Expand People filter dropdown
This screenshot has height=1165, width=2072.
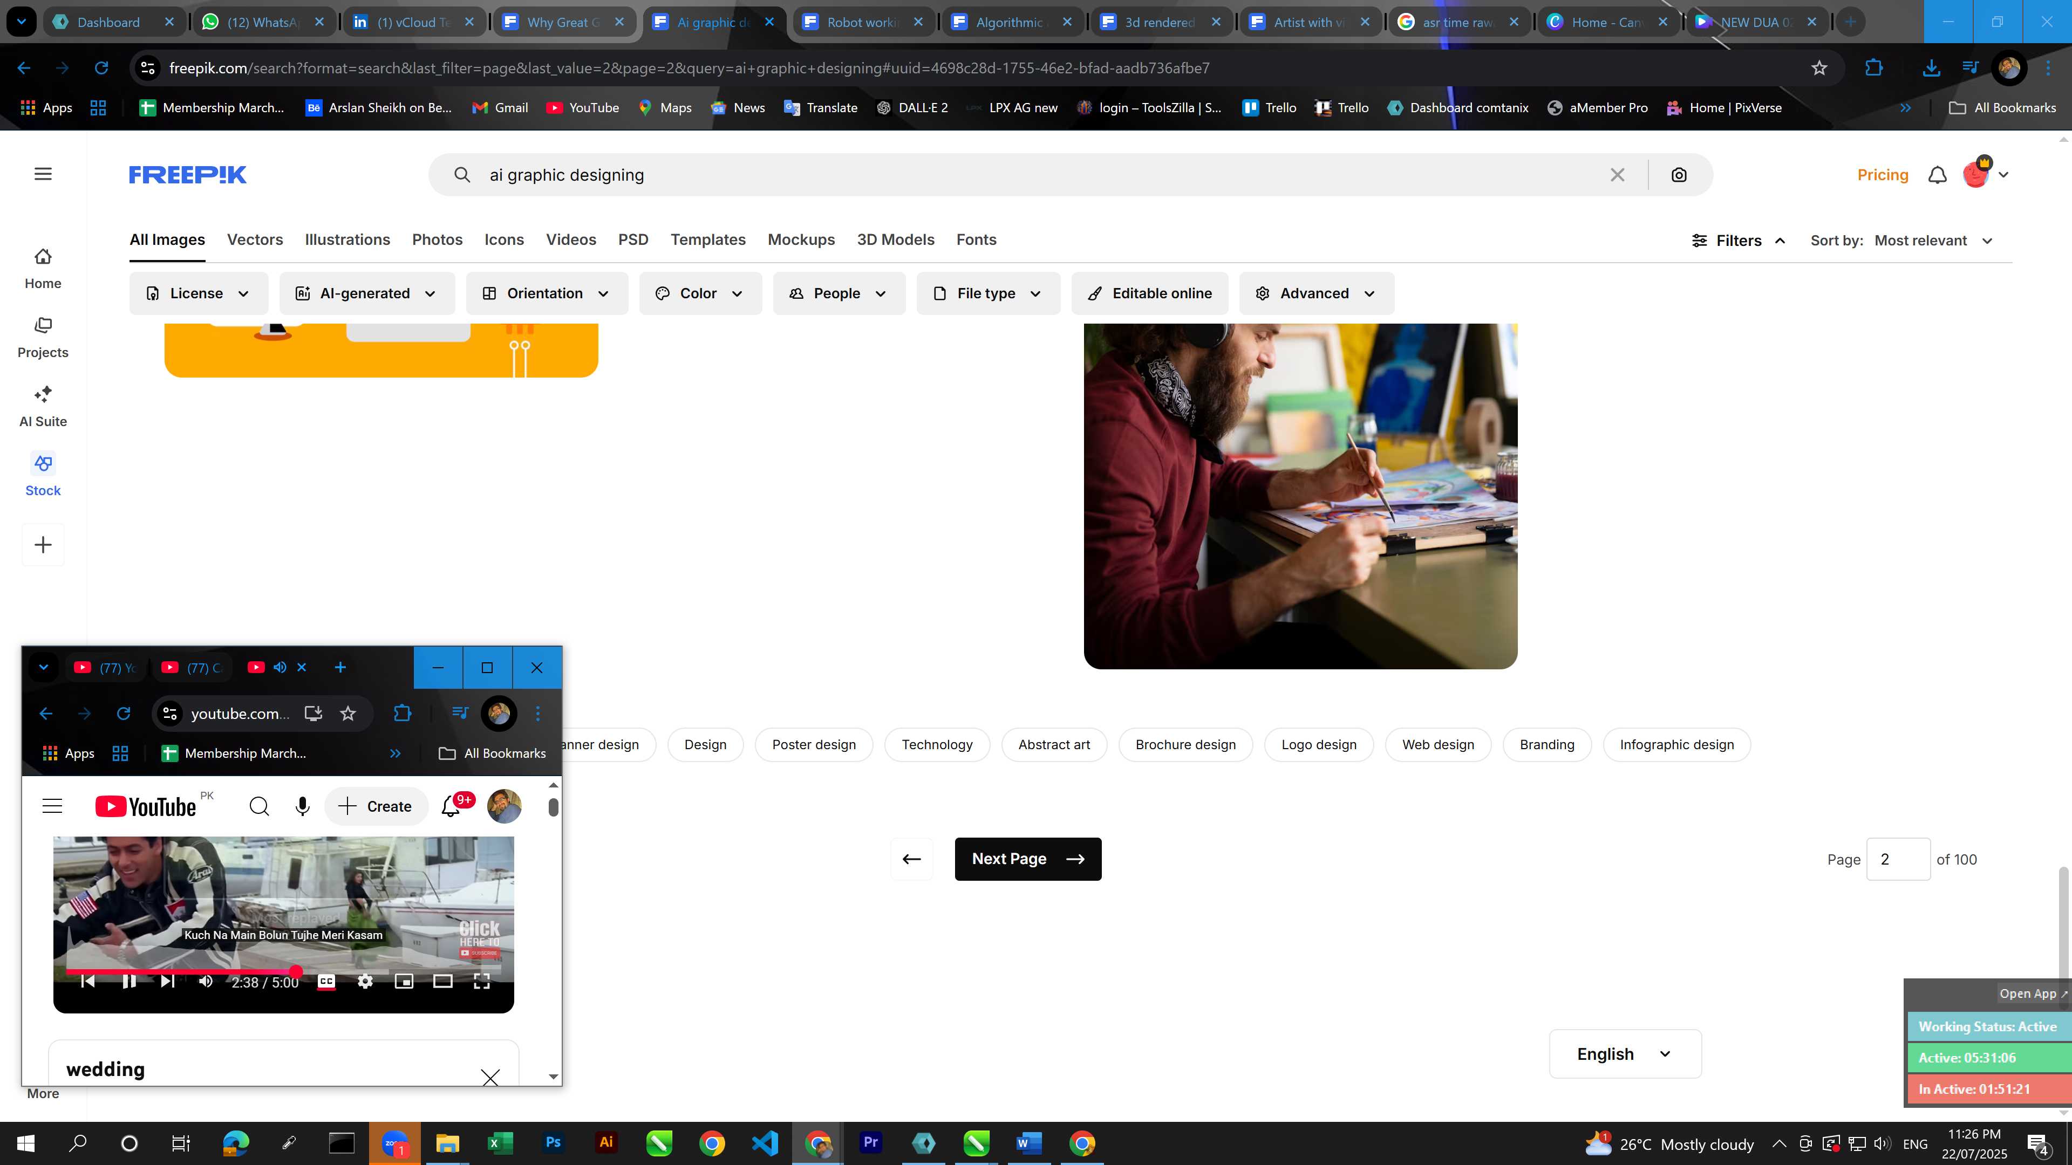pos(839,293)
